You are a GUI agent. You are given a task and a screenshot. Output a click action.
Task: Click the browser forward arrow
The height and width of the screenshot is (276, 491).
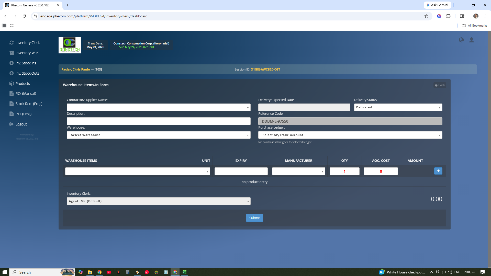15,16
